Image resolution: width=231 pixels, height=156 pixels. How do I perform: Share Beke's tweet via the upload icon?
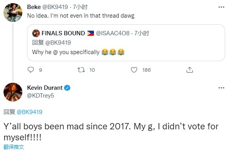tap(189, 70)
